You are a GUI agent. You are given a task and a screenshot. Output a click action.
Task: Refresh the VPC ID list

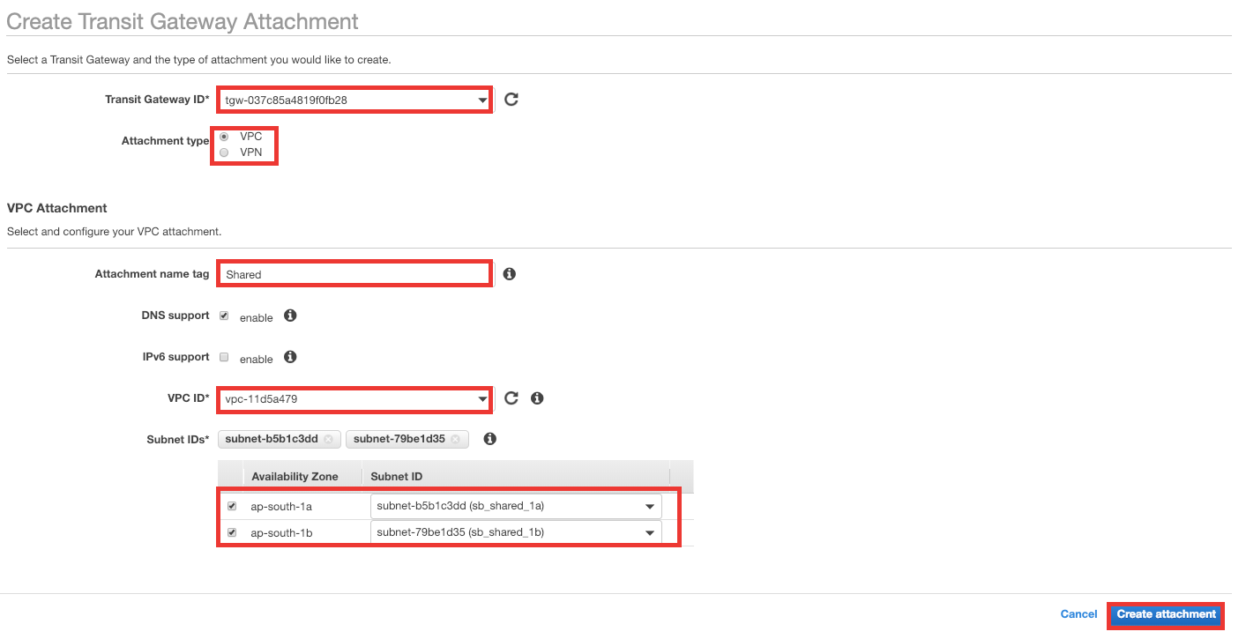click(511, 398)
